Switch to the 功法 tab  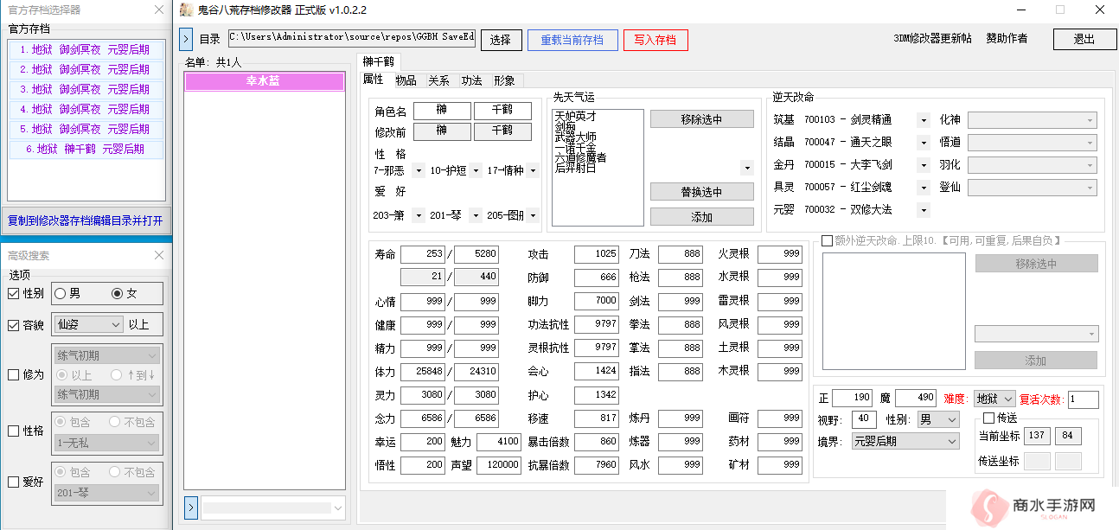click(x=471, y=80)
